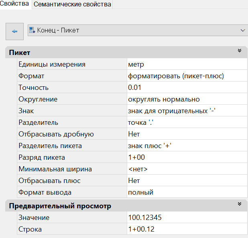The height and width of the screenshot is (238, 248).
Task: Click the icon beside Конец - Пикет
Action: click(x=32, y=31)
